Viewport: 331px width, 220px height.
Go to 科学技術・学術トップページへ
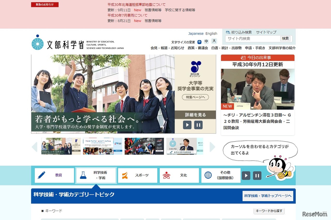268,196
